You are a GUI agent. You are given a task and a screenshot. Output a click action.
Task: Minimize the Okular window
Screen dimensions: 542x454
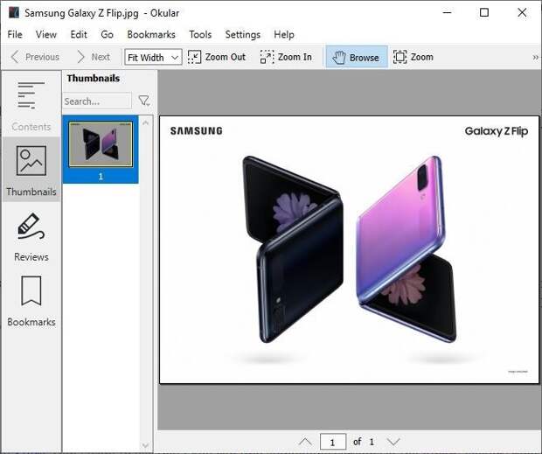point(447,13)
